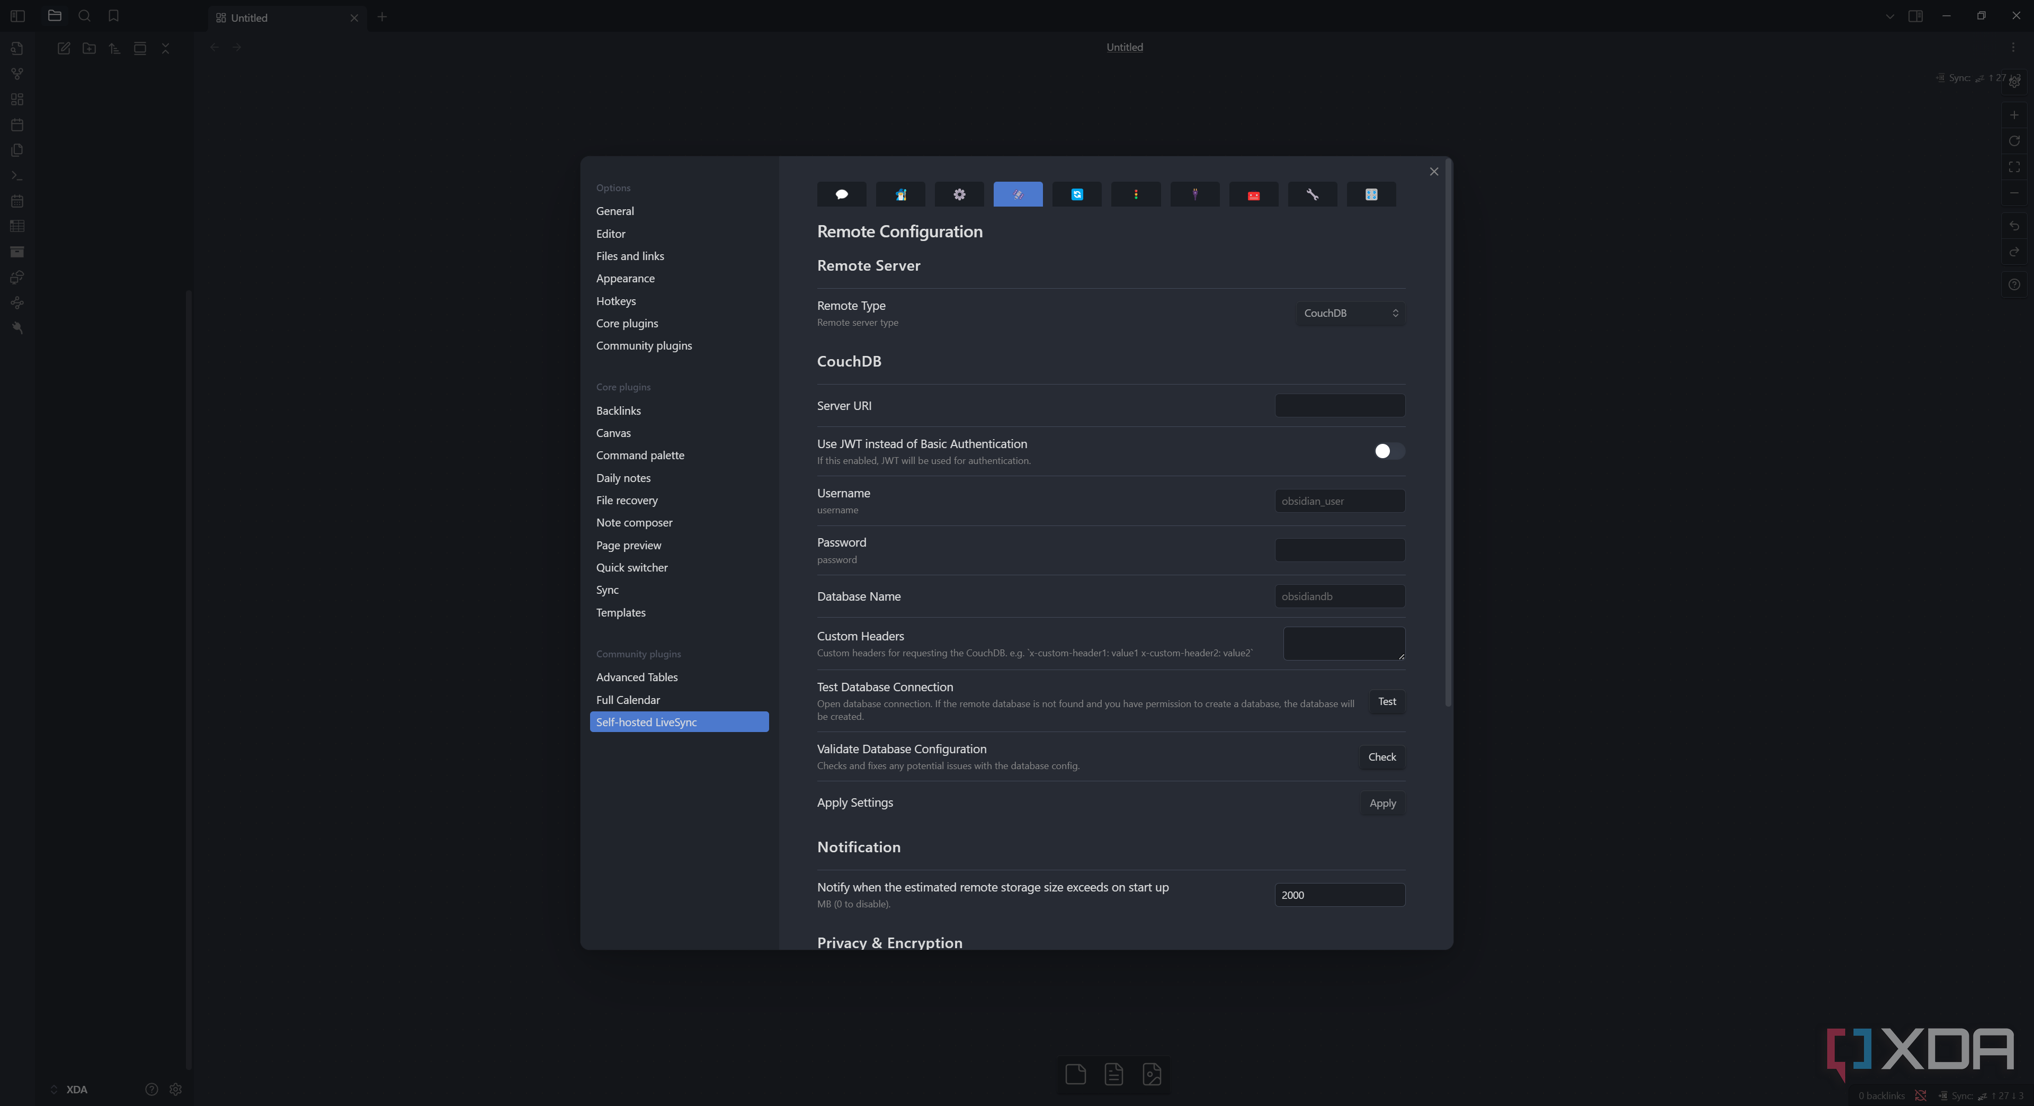Open graph view from the left ribbon
2034x1106 pixels.
[x=16, y=74]
